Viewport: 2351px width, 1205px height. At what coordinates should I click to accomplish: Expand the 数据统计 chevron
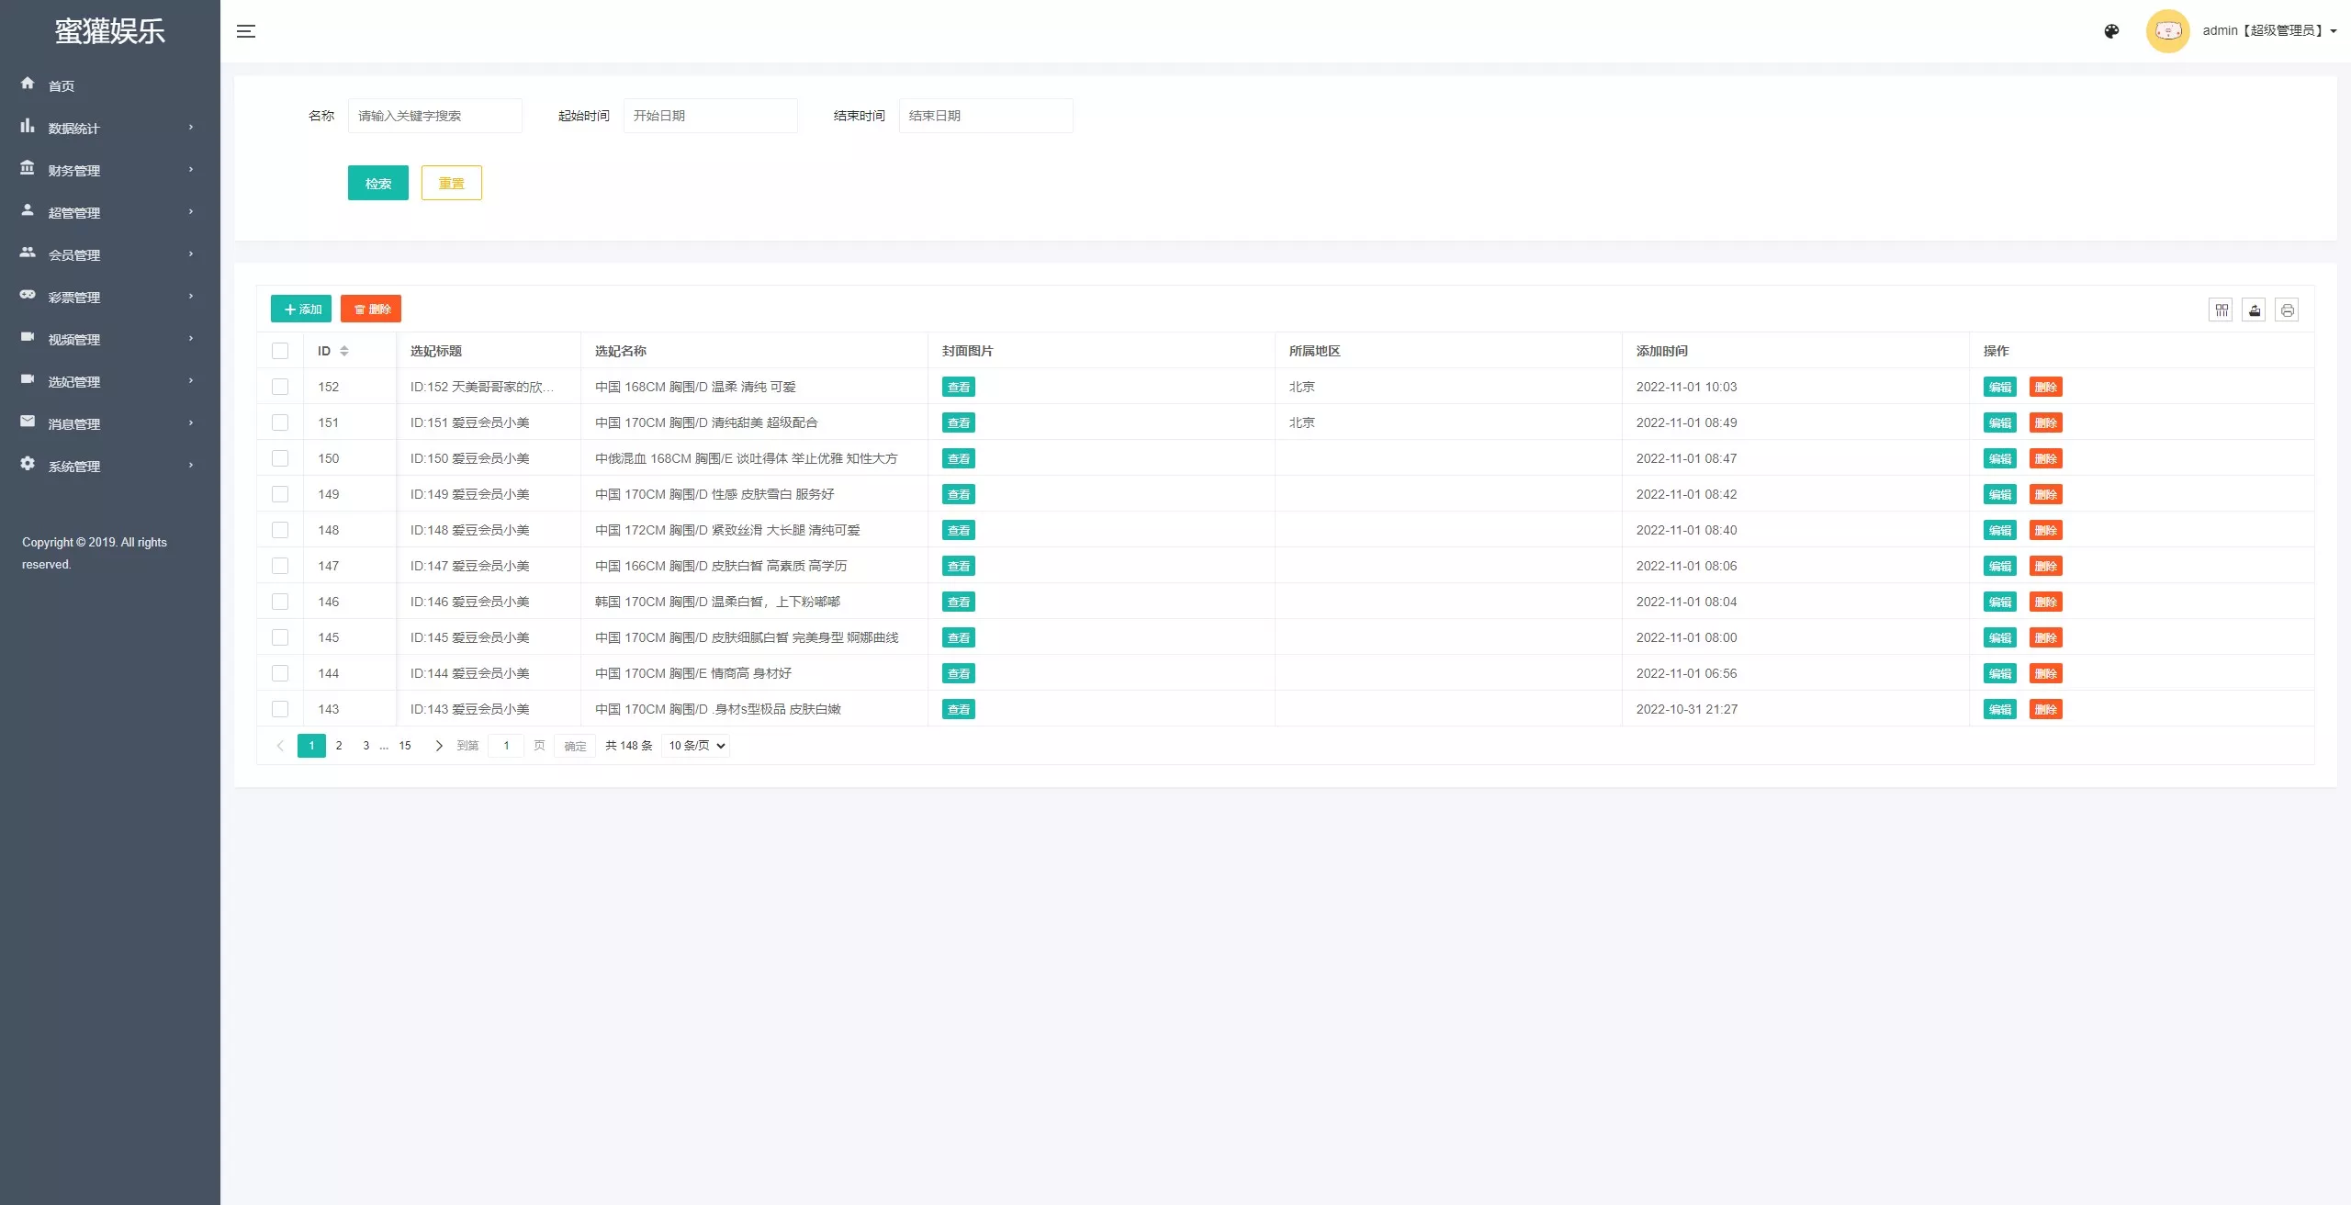[191, 128]
